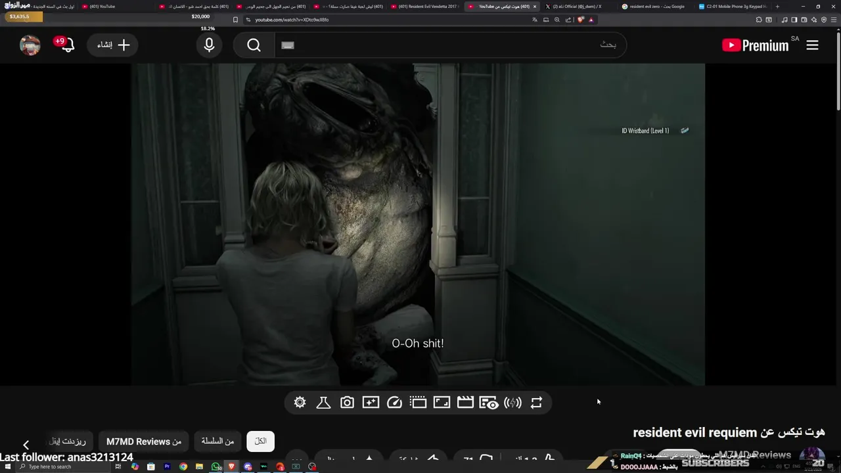Click the Create (إنشاء) button
841x473 pixels.
click(113, 45)
